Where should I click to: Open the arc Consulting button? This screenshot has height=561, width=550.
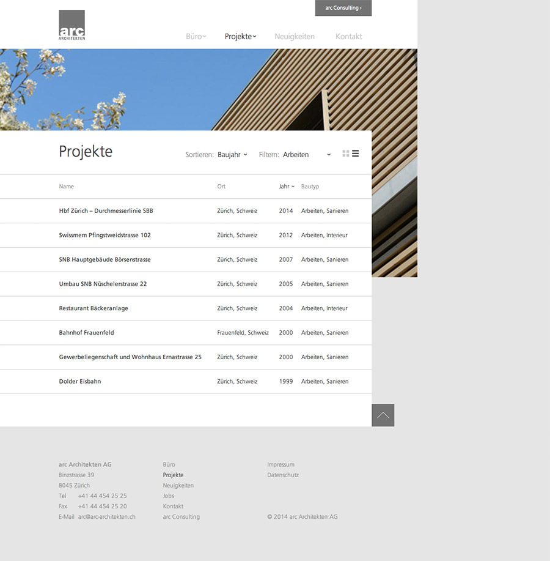click(343, 8)
